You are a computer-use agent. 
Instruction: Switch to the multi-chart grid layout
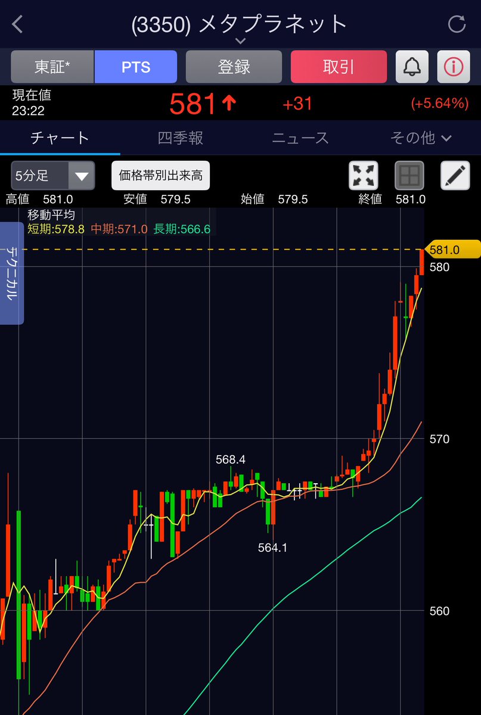409,176
